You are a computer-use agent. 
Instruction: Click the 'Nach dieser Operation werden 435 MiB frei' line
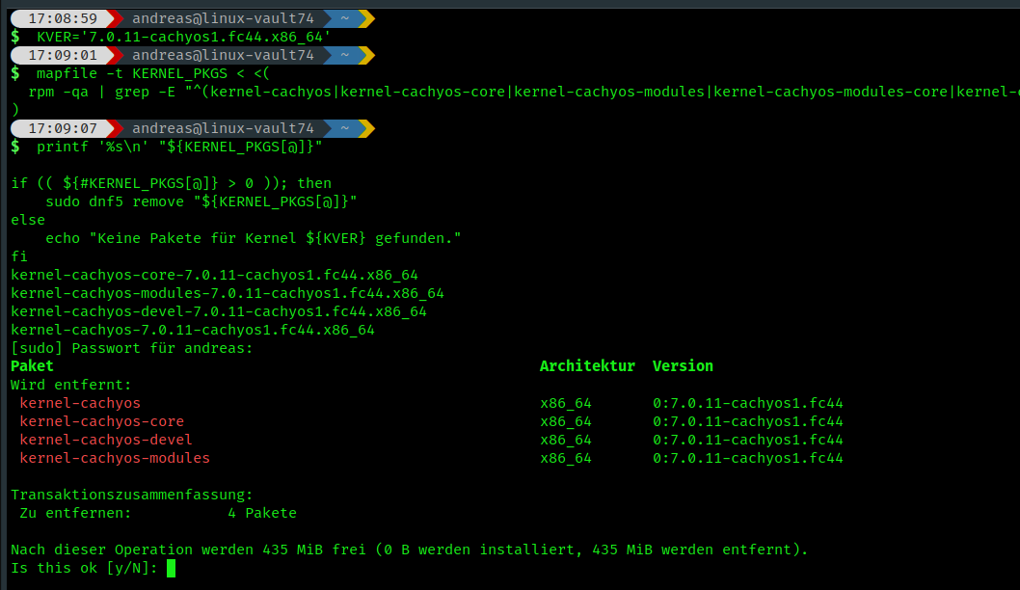[409, 550]
